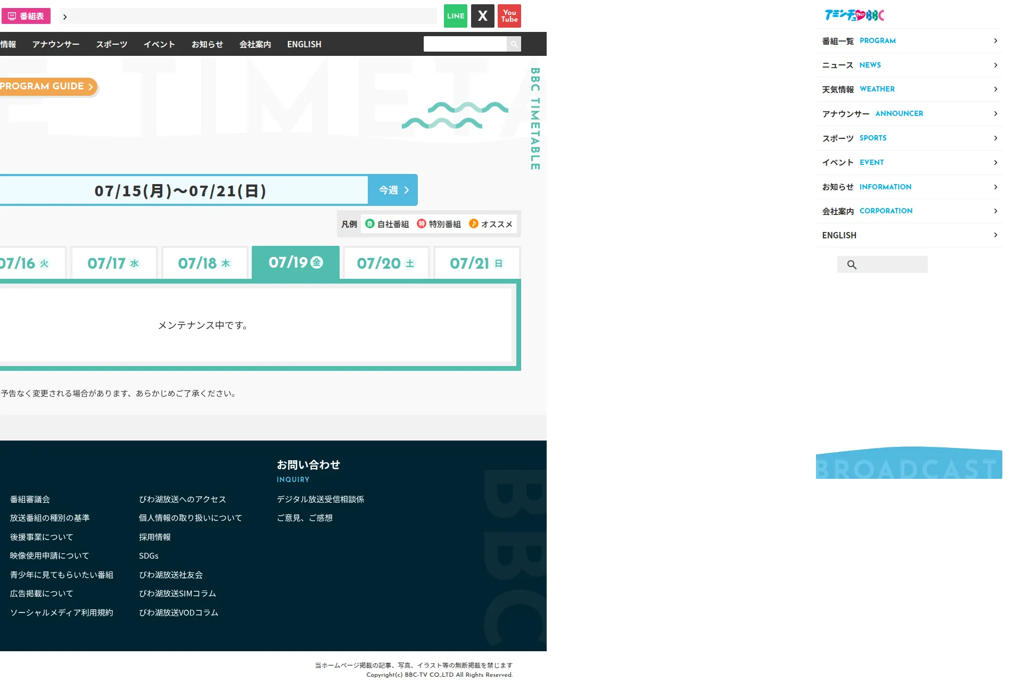Image resolution: width=1022 pixels, height=689 pixels.
Task: Select the 07/17 水 tab
Action: click(114, 263)
